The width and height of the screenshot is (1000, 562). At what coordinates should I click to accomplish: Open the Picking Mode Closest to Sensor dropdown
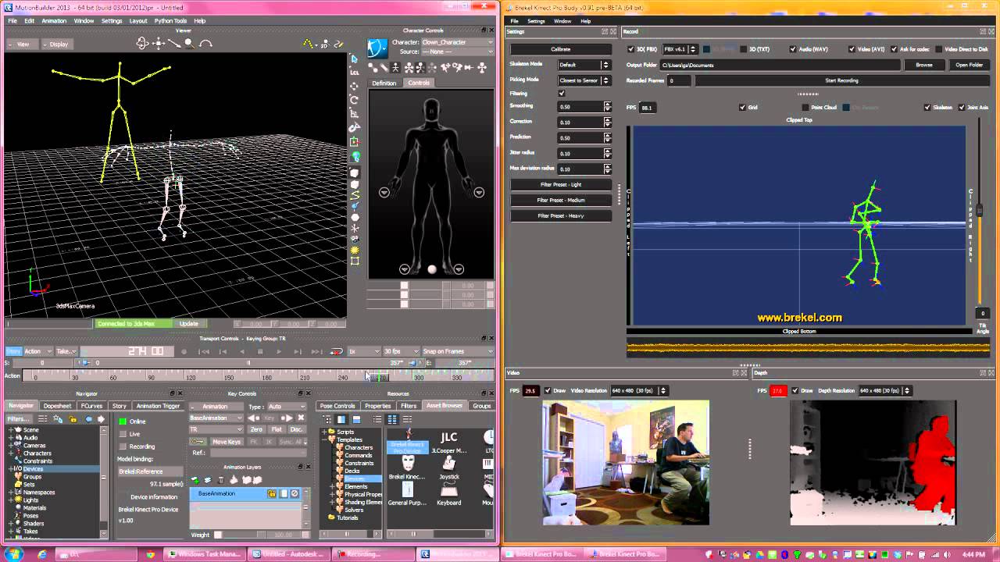coord(584,80)
